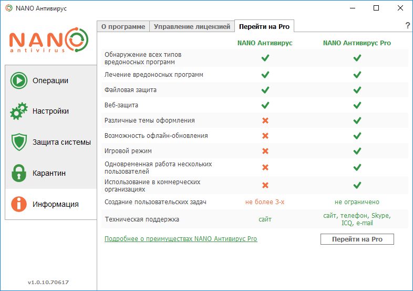Open the Операции section label
413x291 pixels.
50,81
